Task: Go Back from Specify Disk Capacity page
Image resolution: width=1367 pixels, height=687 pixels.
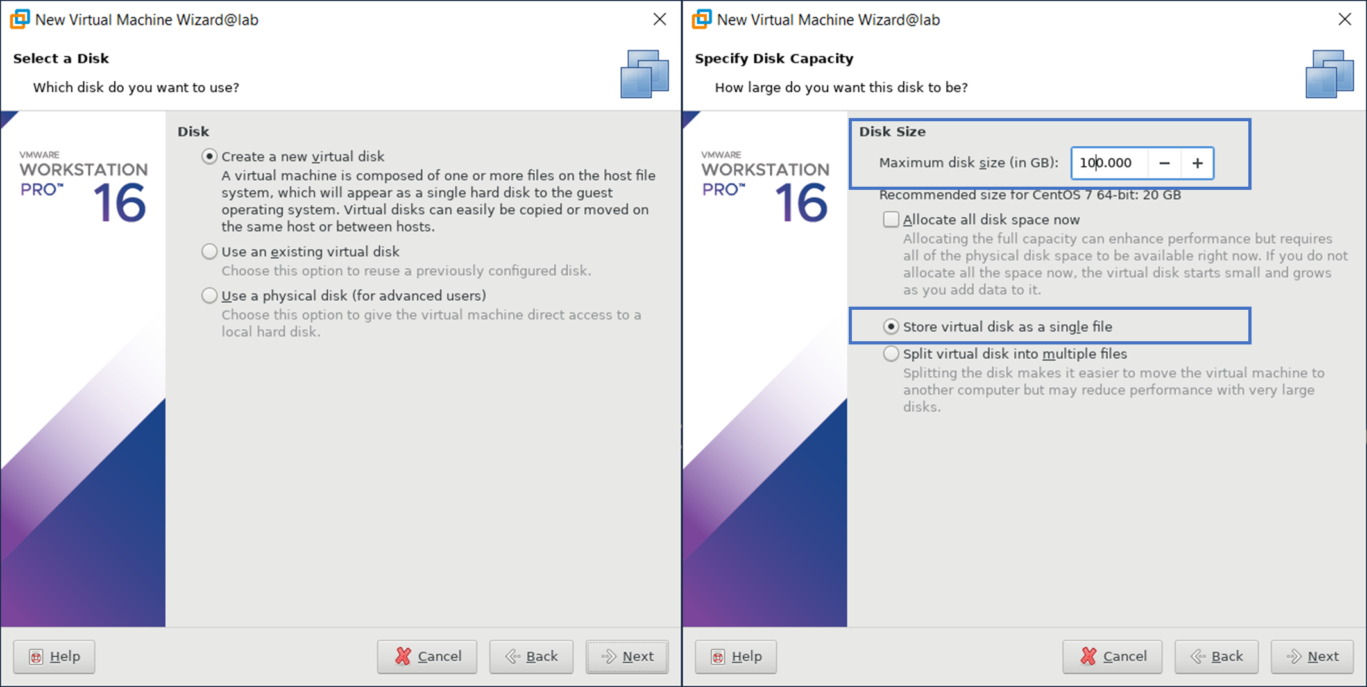Action: [1216, 656]
